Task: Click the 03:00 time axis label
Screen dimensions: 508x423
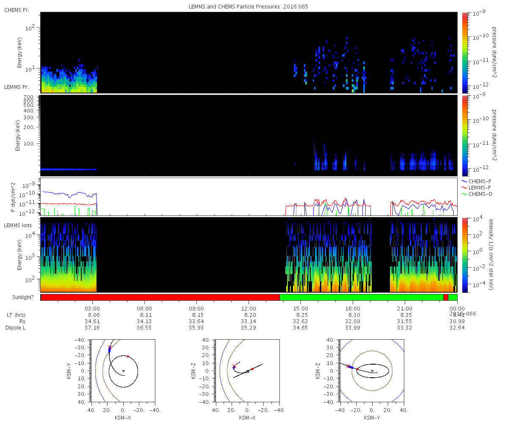Action: pyautogui.click(x=93, y=309)
